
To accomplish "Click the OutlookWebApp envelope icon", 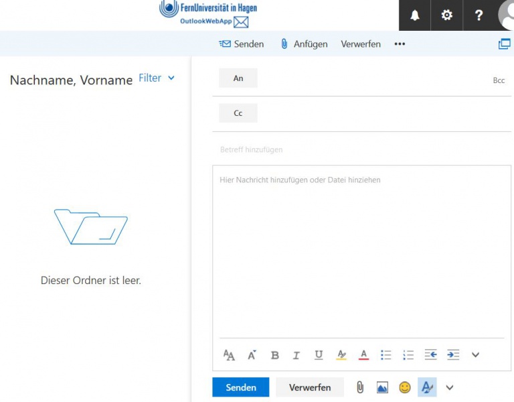I will 241,22.
